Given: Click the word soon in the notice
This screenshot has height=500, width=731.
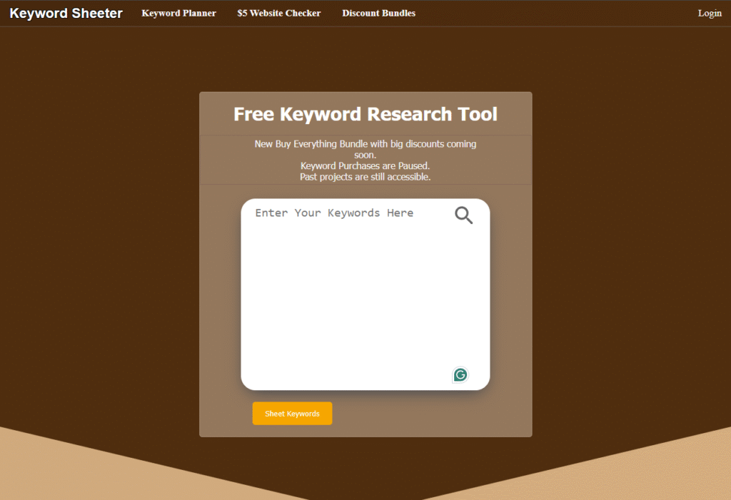Looking at the screenshot, I should click(x=365, y=155).
